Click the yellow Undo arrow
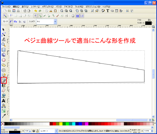Image resolution: width=157 pixels, height=134 pixels. click(35, 11)
